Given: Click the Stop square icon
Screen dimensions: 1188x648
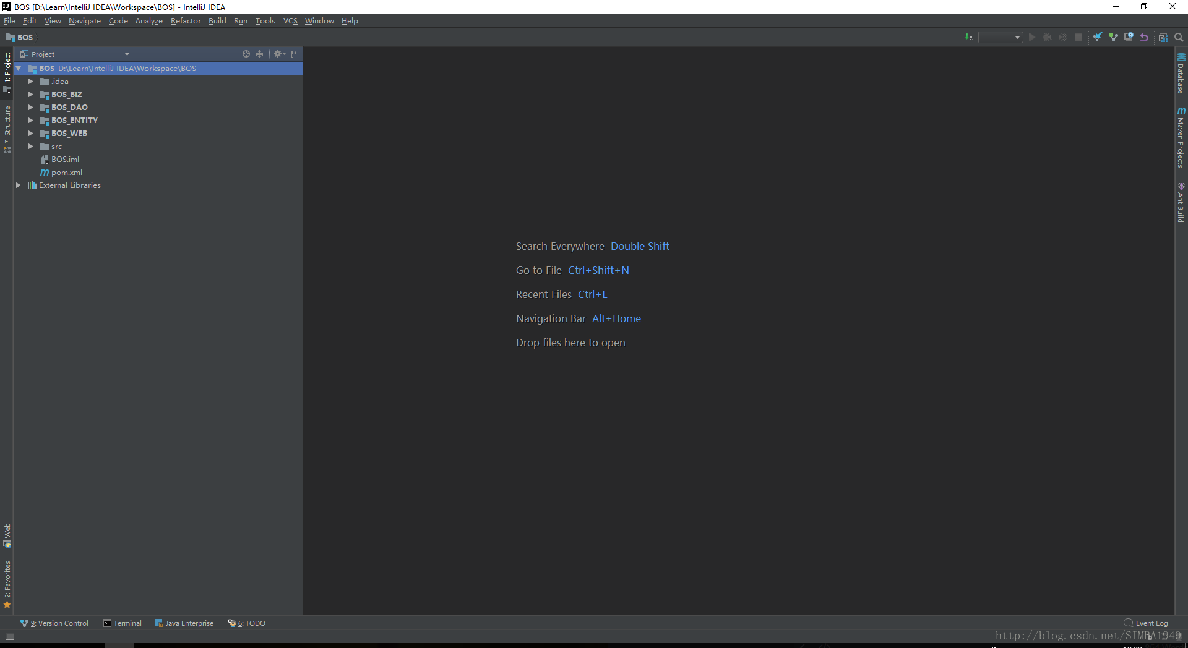Looking at the screenshot, I should click(1078, 37).
